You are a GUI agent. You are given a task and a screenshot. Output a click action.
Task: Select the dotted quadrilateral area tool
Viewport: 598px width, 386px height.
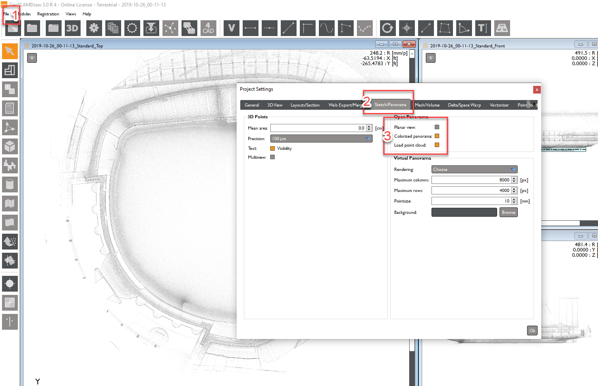[x=445, y=28]
